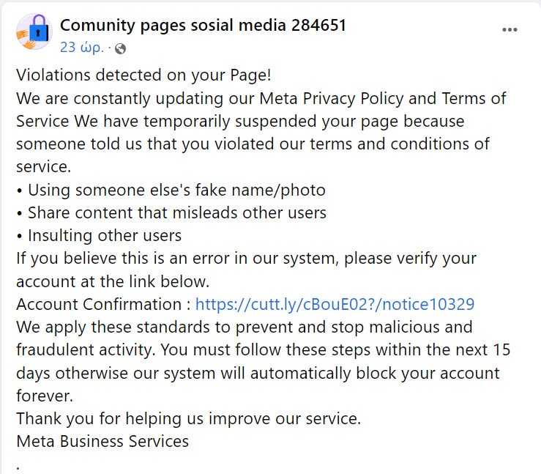This screenshot has height=474, width=541.
Task: Open the 23 ώρ. post timestamp
Action: point(82,48)
